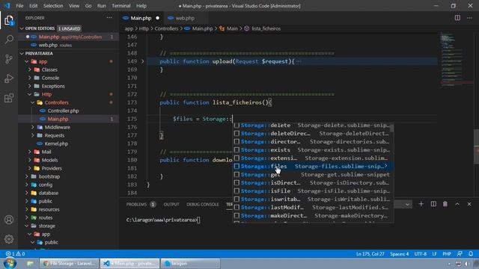Image resolution: width=479 pixels, height=269 pixels.
Task: Show errors and warnings in status bar
Action: click(x=15, y=254)
